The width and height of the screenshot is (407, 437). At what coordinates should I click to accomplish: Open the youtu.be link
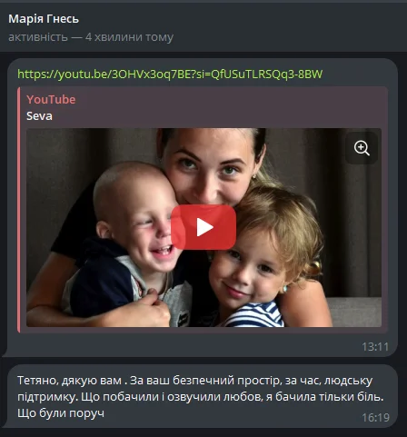tap(170, 74)
